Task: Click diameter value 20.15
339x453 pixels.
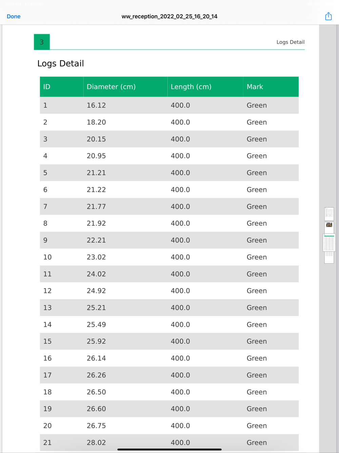Action: pyautogui.click(x=96, y=139)
